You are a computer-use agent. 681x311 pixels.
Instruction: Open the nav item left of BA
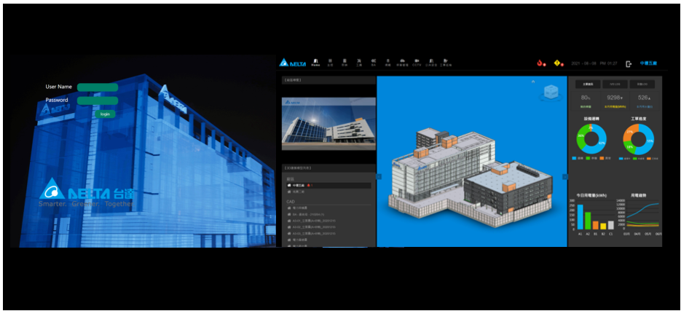(359, 63)
